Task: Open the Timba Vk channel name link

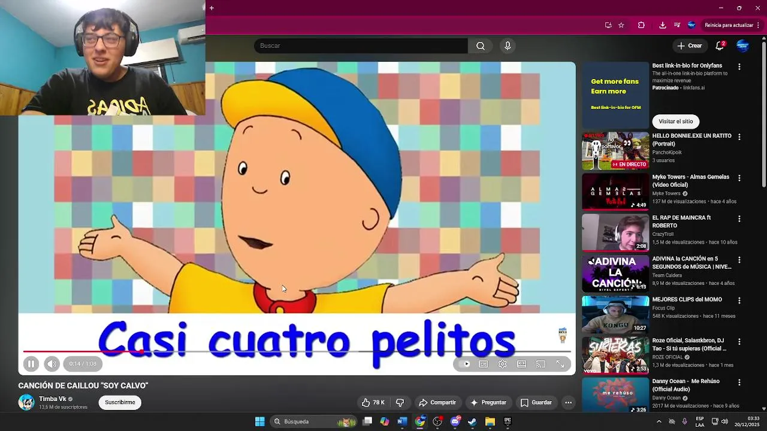Action: pos(53,399)
